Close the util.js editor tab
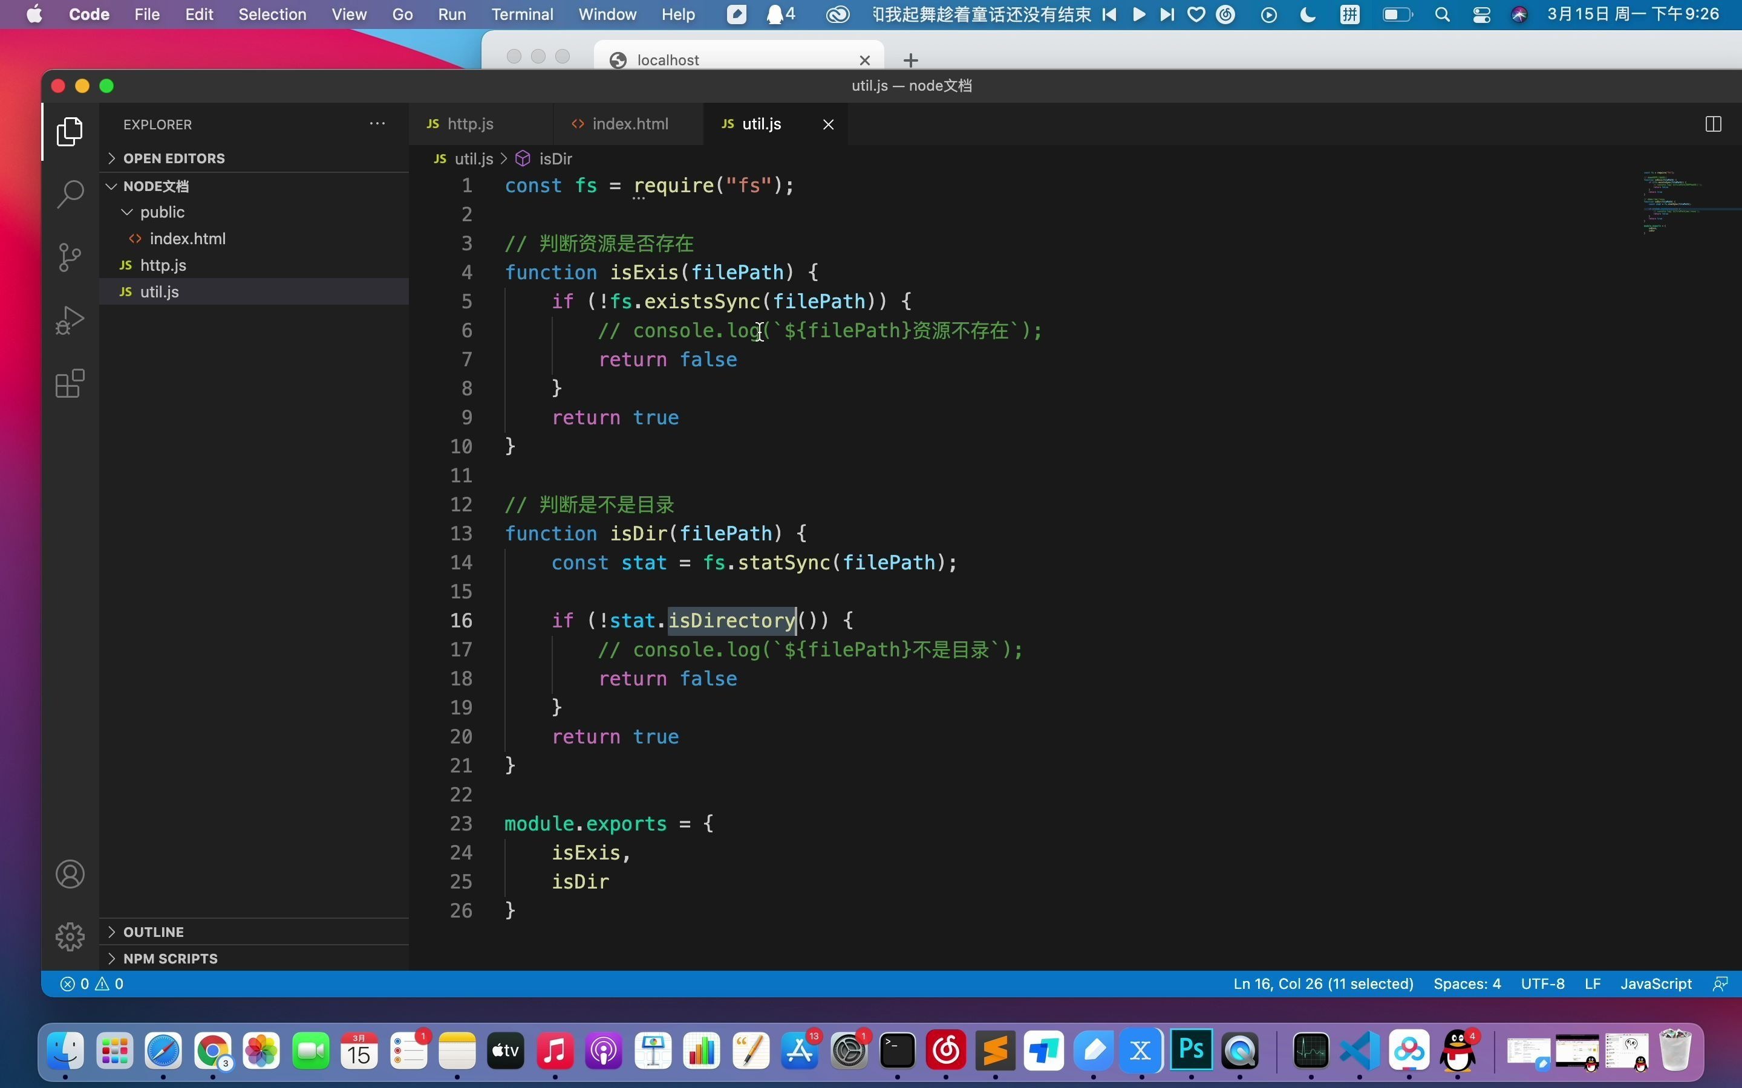Image resolution: width=1742 pixels, height=1088 pixels. coord(829,125)
